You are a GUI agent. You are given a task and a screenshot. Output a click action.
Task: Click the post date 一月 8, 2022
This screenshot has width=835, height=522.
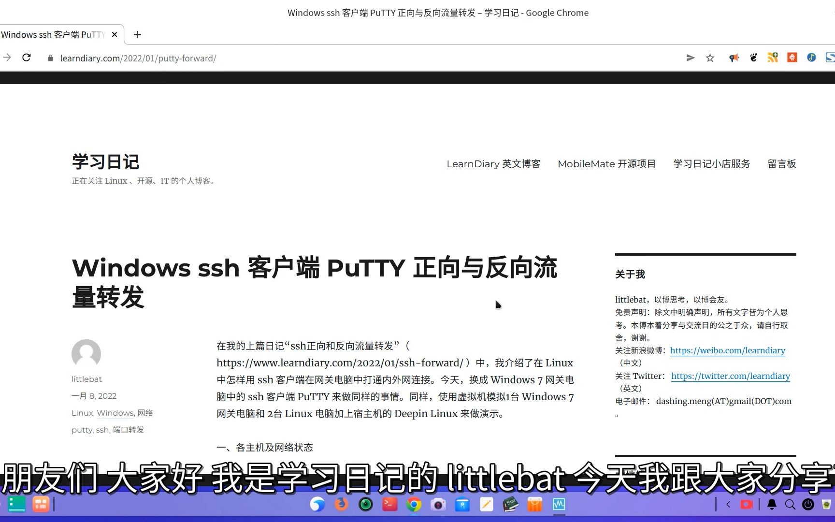point(94,396)
